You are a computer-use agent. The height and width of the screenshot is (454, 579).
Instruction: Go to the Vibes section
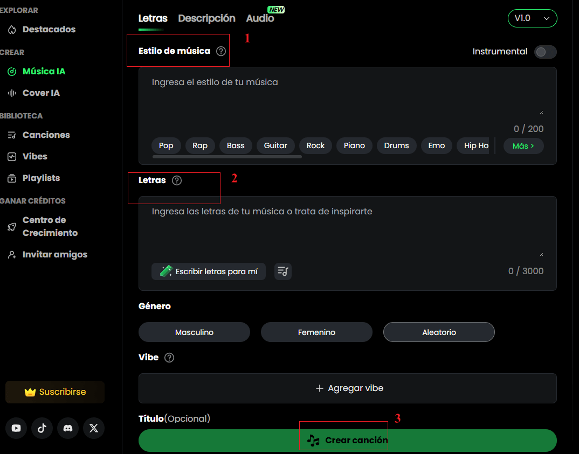click(34, 156)
